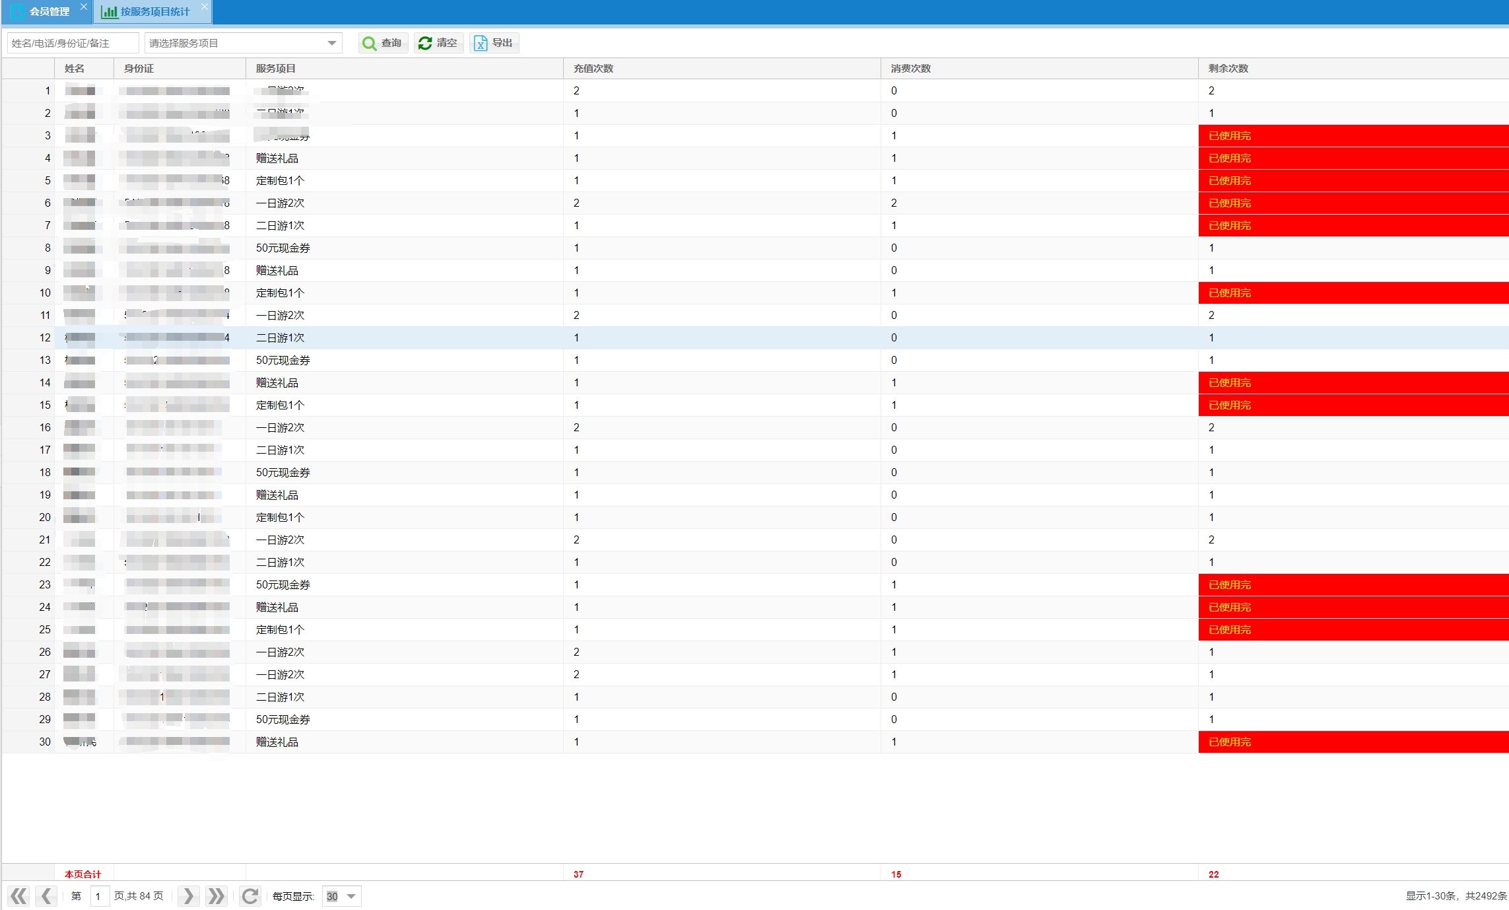Screen dimensions: 1509x910
Task: Go to previous page icon
Action: click(x=46, y=896)
